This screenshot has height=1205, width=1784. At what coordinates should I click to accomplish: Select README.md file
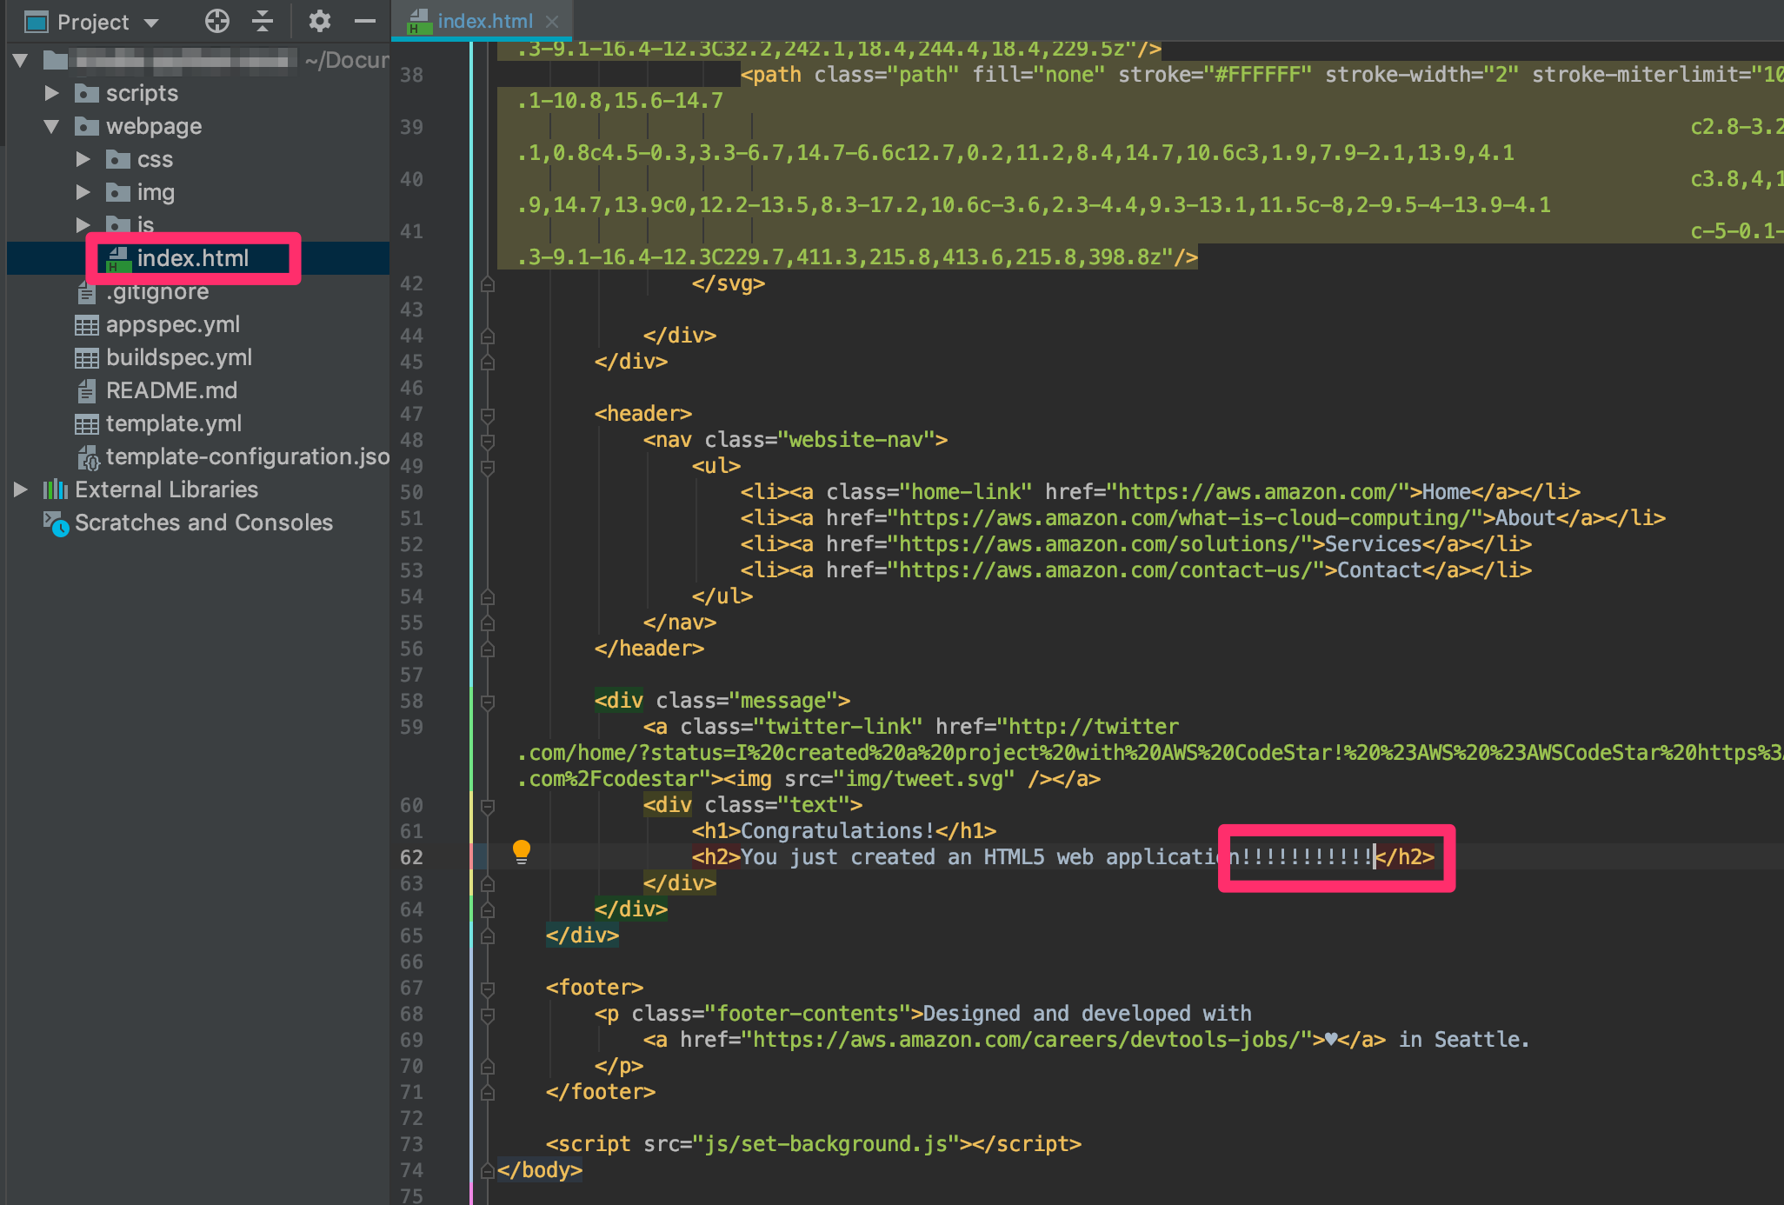pyautogui.click(x=171, y=390)
